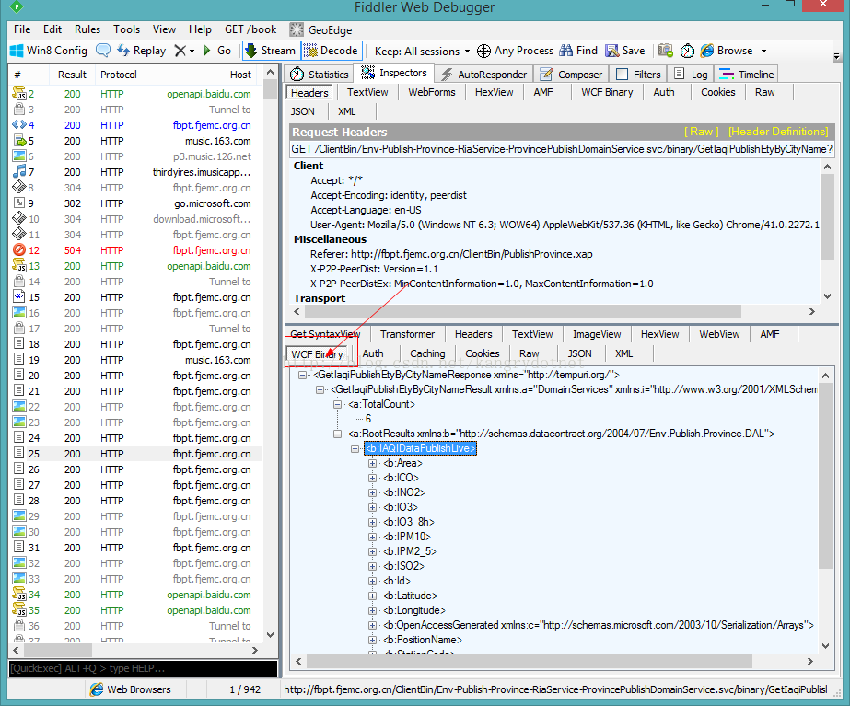This screenshot has height=706, width=850.
Task: Open the Filters tab with checkbox
Action: coord(638,75)
